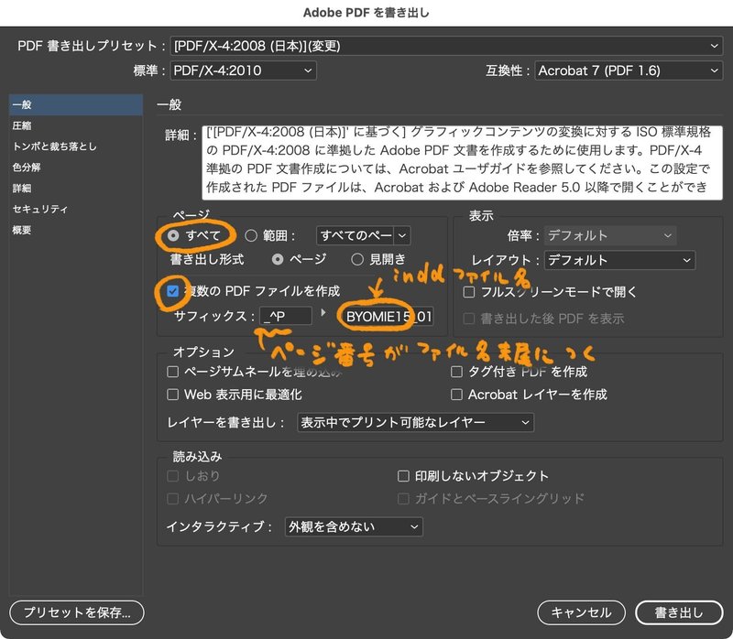
Task: Choose 見開き export format radio
Action: point(357,259)
